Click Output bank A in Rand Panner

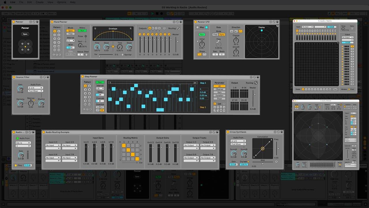[149, 28]
